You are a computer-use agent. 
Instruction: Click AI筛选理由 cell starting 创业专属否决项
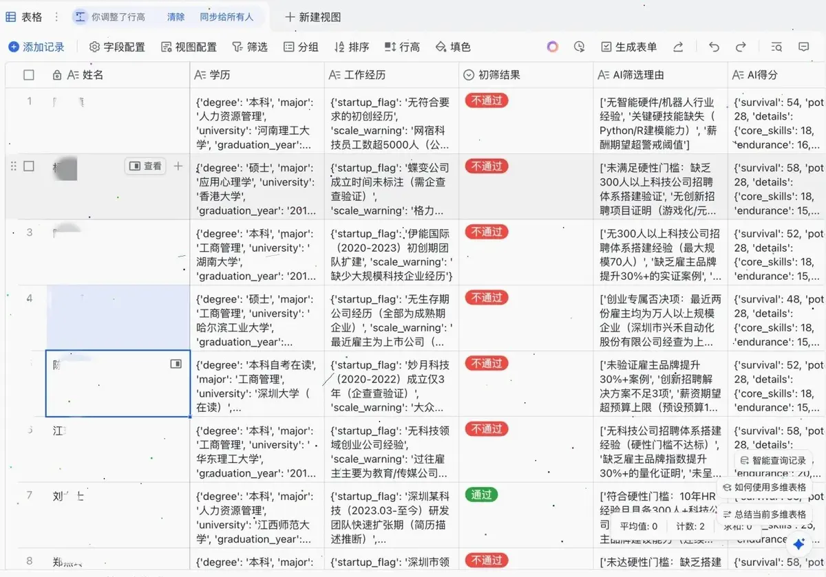pos(661,318)
